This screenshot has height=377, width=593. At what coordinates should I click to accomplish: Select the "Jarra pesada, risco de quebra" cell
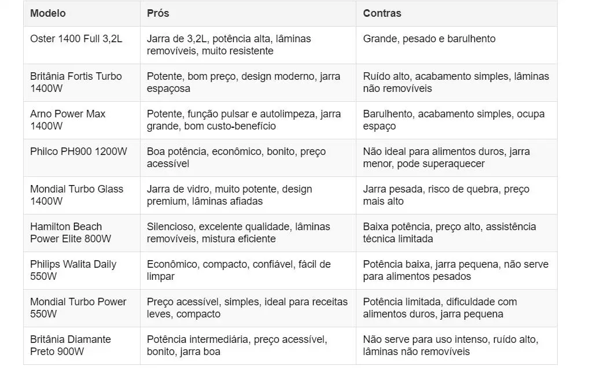tap(446, 195)
